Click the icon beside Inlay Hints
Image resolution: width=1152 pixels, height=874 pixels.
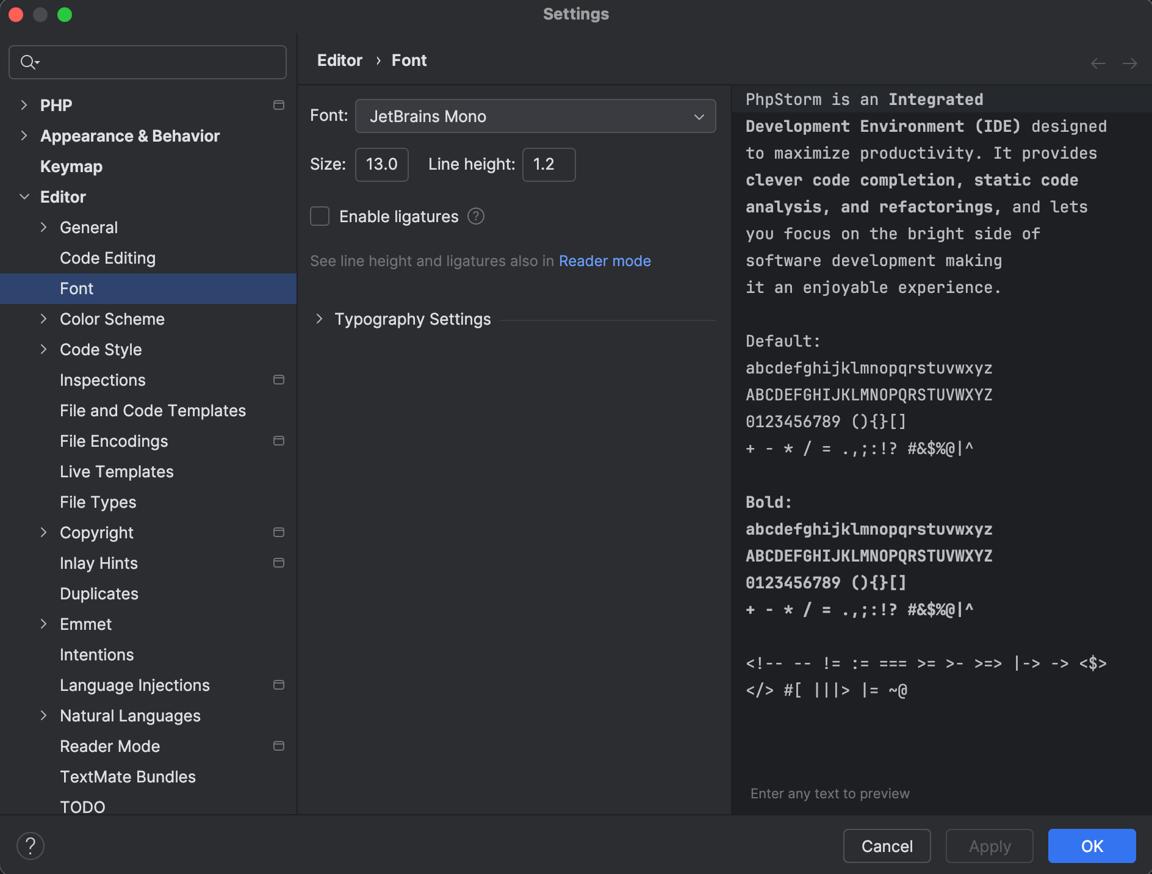[x=279, y=563]
